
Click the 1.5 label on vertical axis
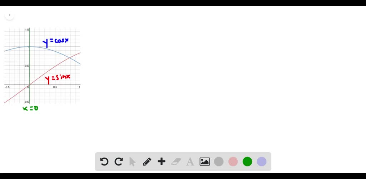click(27, 30)
